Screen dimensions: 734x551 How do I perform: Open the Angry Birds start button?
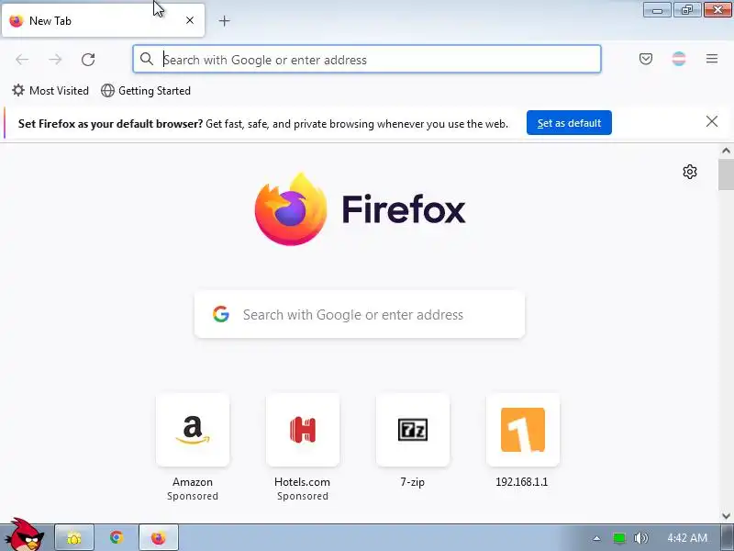pos(26,535)
